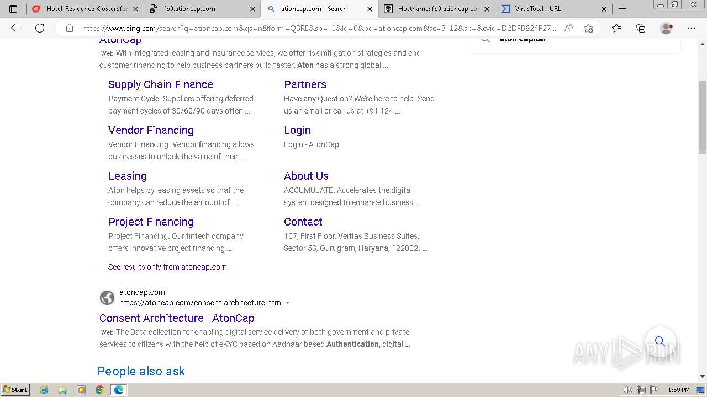The image size is (707, 397).
Task: Refresh the current page
Action: 40,28
